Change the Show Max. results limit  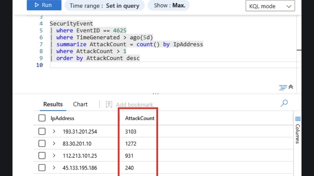(x=169, y=5)
